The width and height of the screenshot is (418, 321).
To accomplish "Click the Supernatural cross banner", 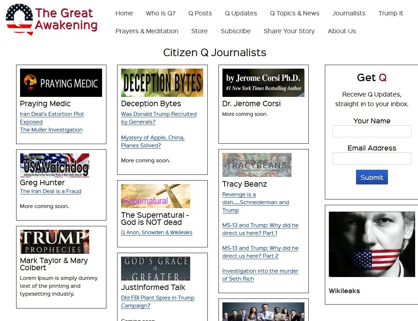I will [156, 196].
